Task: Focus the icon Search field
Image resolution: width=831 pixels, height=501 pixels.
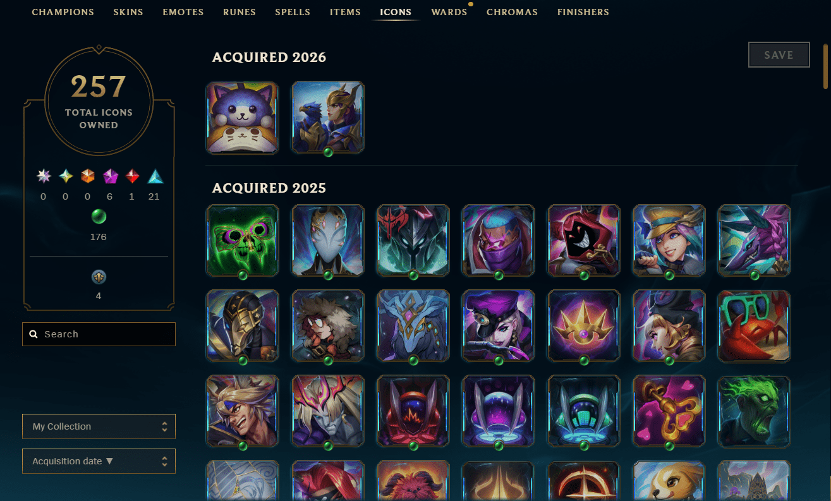Action: [x=99, y=334]
